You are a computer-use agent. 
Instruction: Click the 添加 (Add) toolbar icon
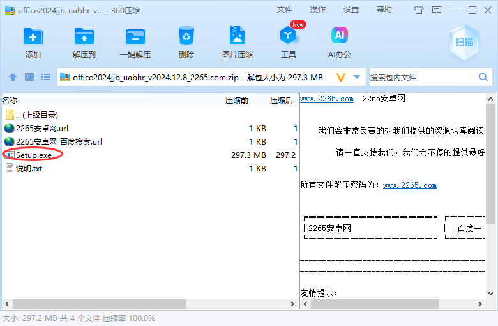[33, 36]
